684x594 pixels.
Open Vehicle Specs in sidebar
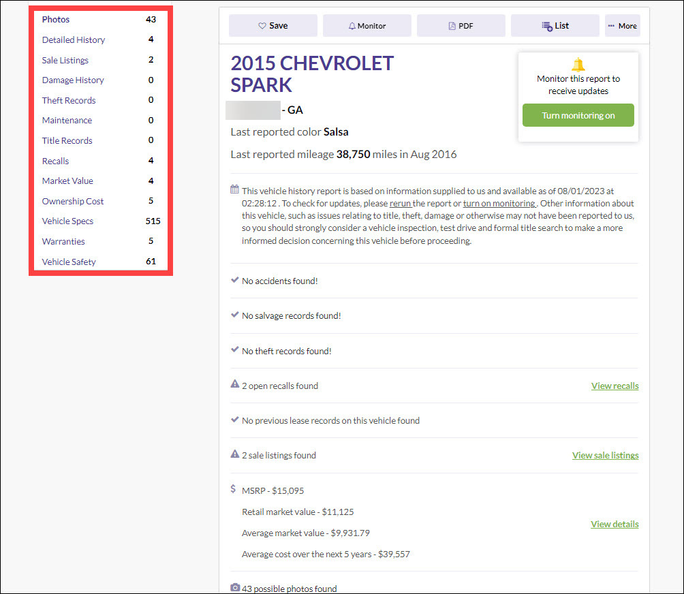(x=67, y=221)
